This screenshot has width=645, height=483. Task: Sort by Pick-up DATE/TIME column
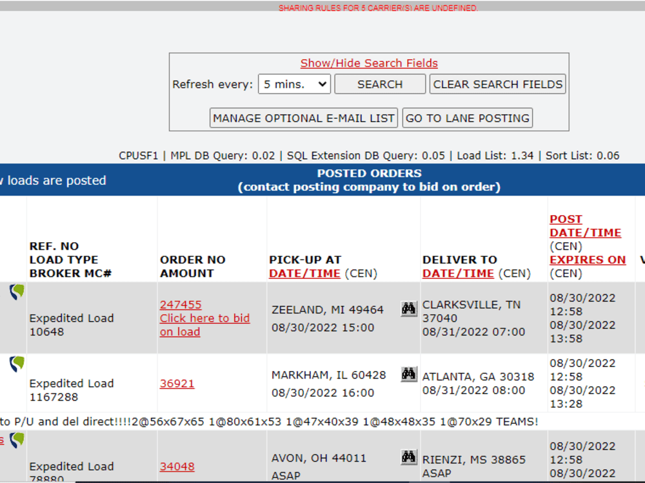pyautogui.click(x=304, y=274)
